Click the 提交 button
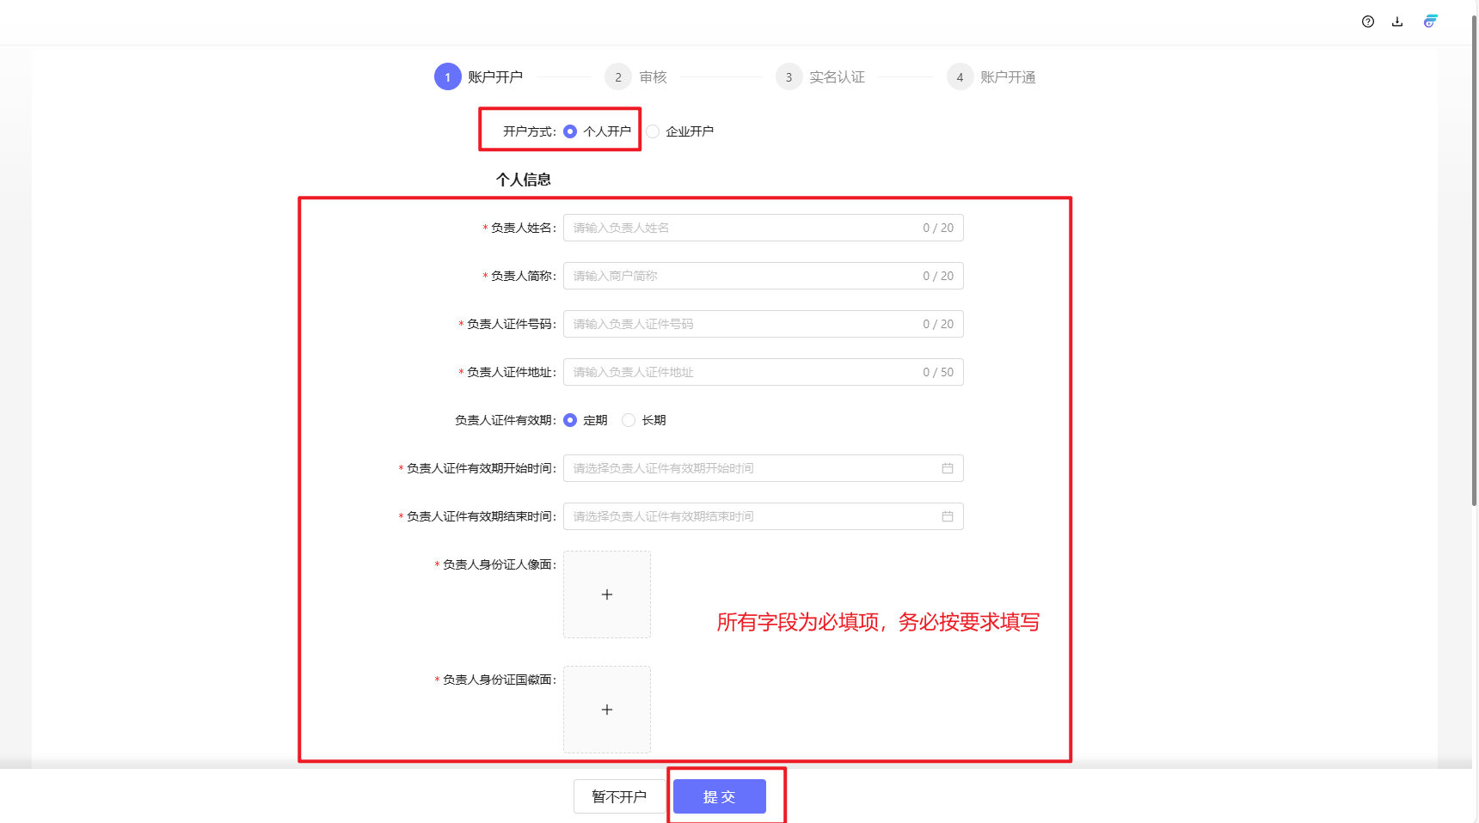Viewport: 1479px width, 823px height. [x=719, y=796]
